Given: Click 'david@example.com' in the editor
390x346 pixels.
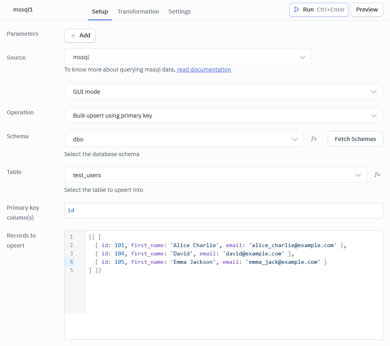Looking at the screenshot, I should (x=253, y=253).
